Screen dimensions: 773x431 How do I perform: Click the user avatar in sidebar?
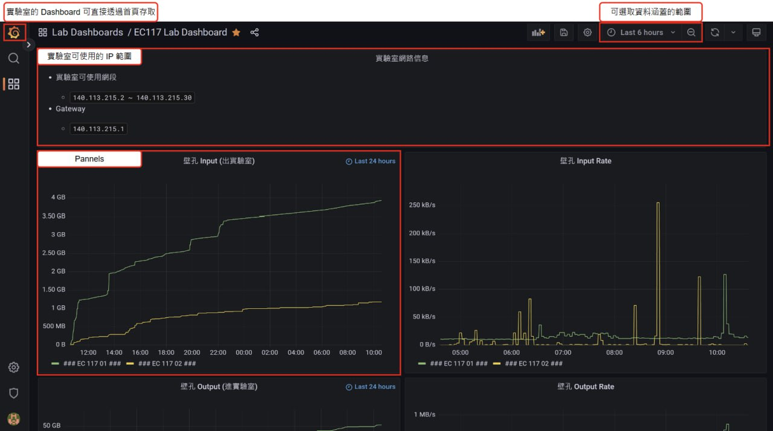(x=13, y=418)
